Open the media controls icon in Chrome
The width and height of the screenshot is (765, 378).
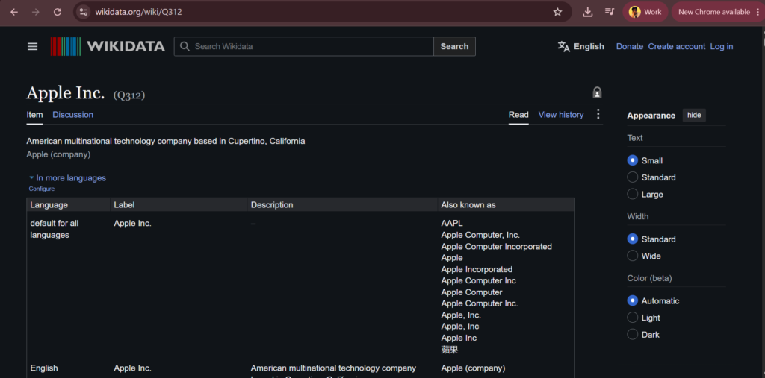click(610, 12)
